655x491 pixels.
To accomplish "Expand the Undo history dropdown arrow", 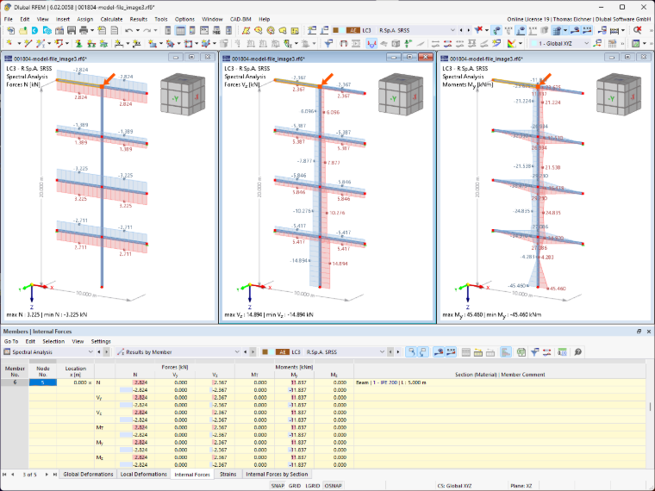I will click(x=137, y=30).
